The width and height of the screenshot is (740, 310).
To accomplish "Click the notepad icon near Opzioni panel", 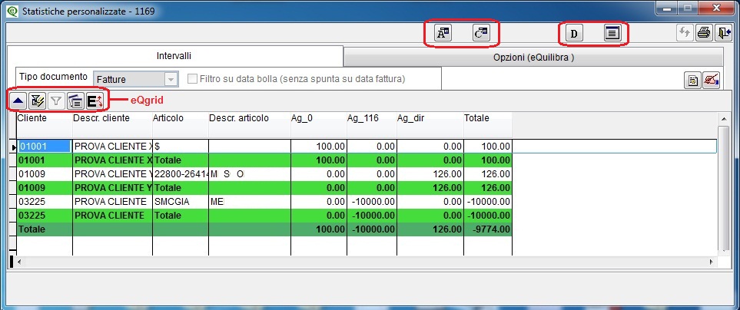I will click(x=692, y=79).
